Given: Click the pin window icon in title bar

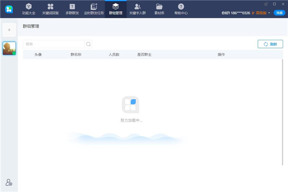Looking at the screenshot, I should tap(266, 4).
